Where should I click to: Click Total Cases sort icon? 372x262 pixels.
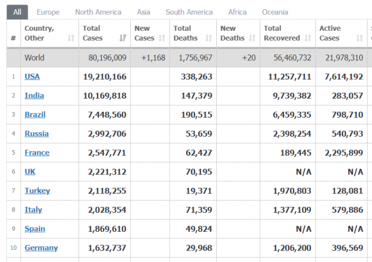tap(123, 38)
